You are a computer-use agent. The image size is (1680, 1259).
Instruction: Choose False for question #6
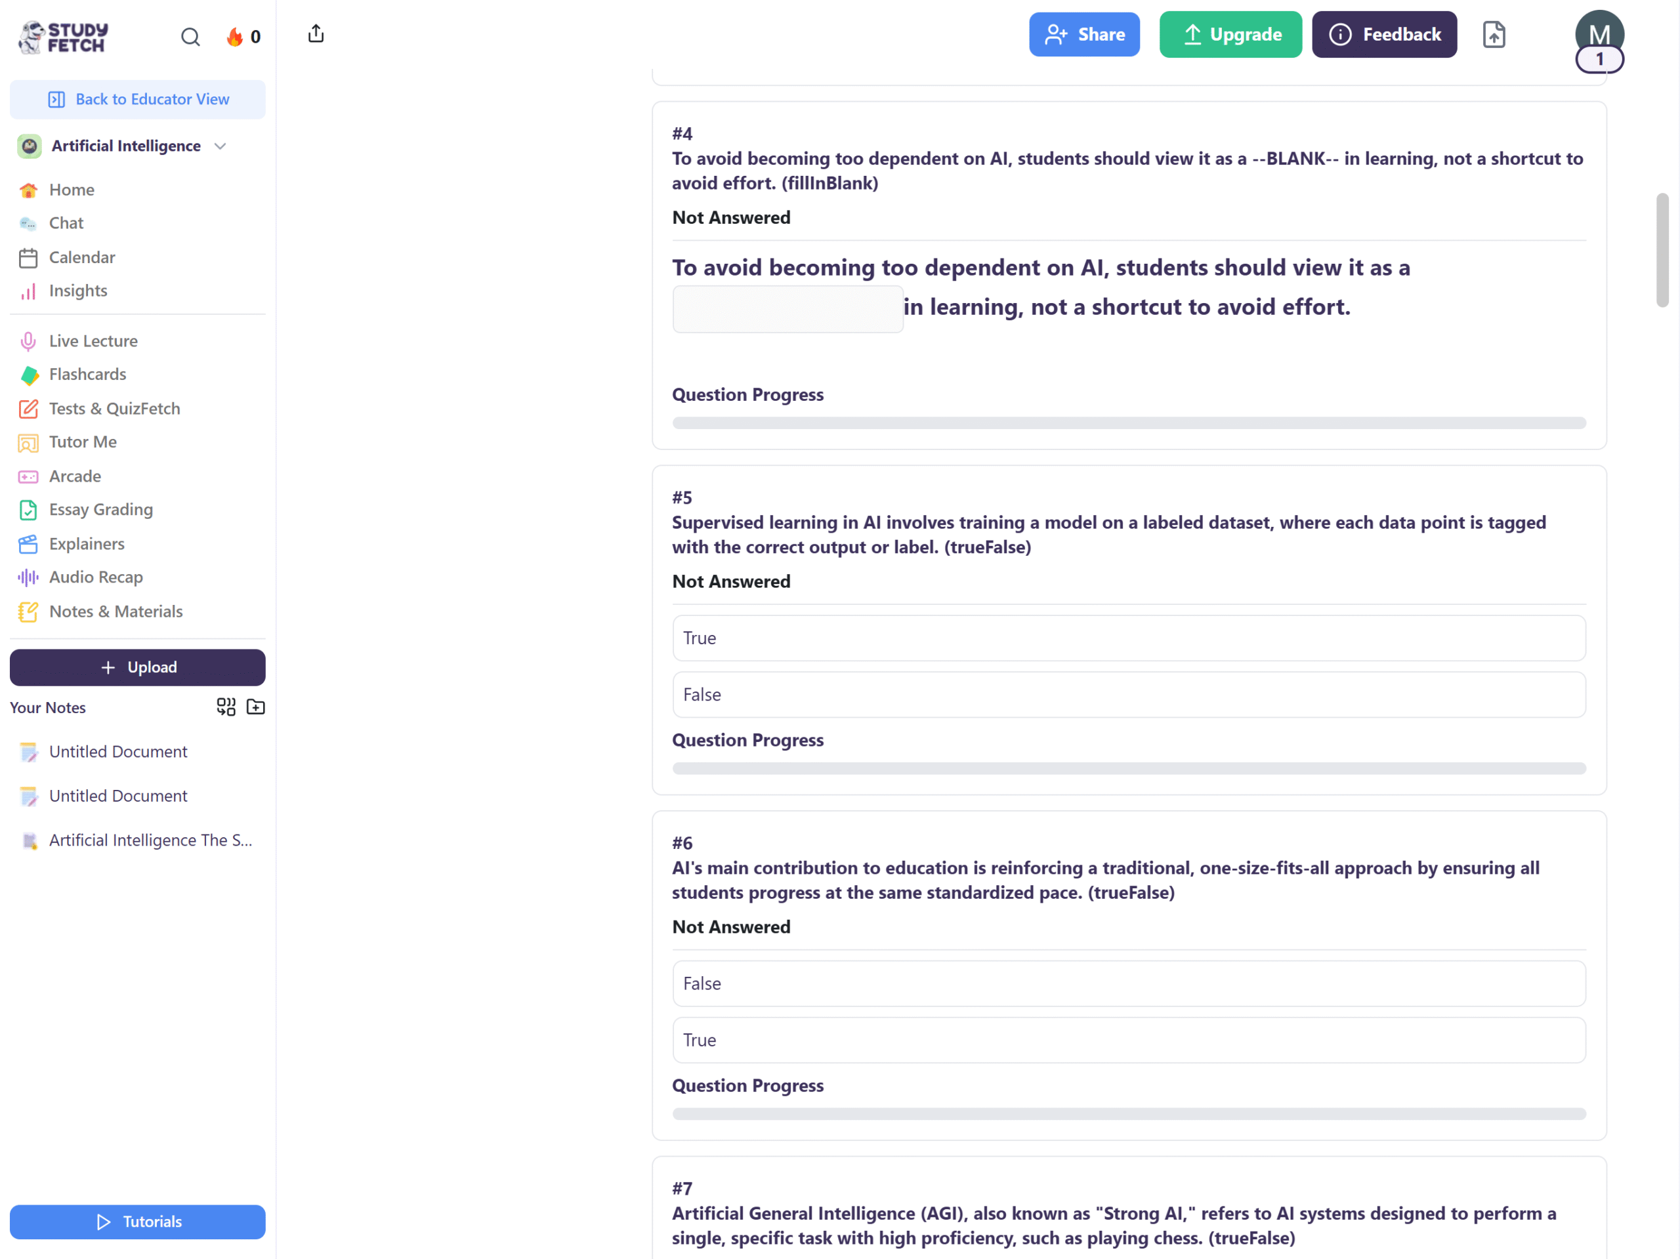[1129, 983]
